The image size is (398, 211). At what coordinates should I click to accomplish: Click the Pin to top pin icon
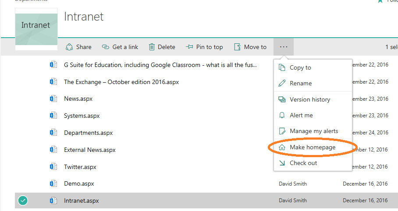pos(189,47)
